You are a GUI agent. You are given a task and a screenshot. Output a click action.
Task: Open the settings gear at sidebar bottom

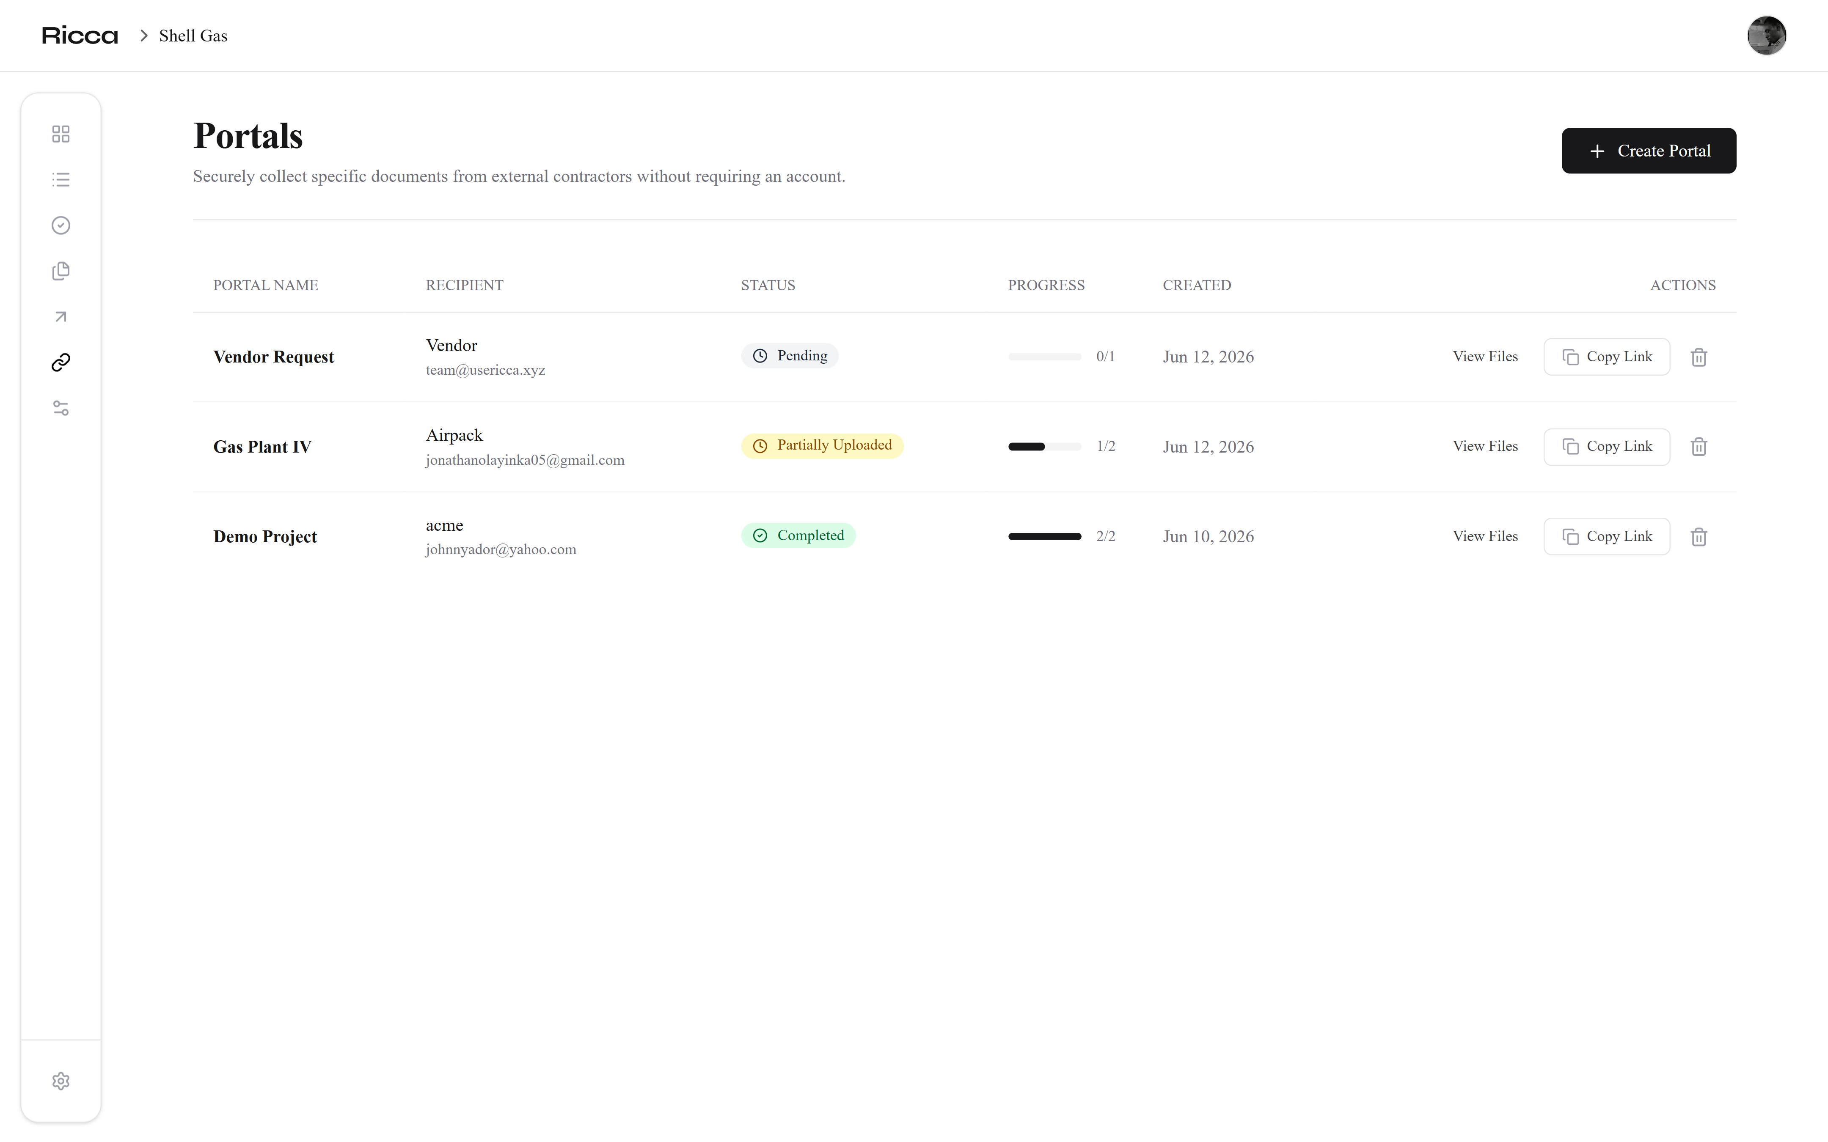coord(61,1081)
